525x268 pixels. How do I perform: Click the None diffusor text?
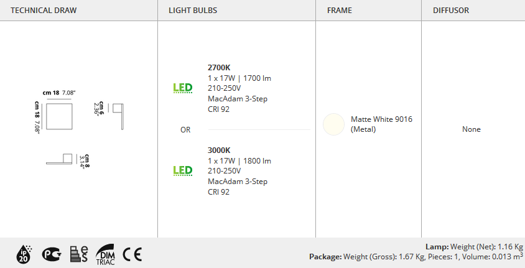[x=472, y=129]
